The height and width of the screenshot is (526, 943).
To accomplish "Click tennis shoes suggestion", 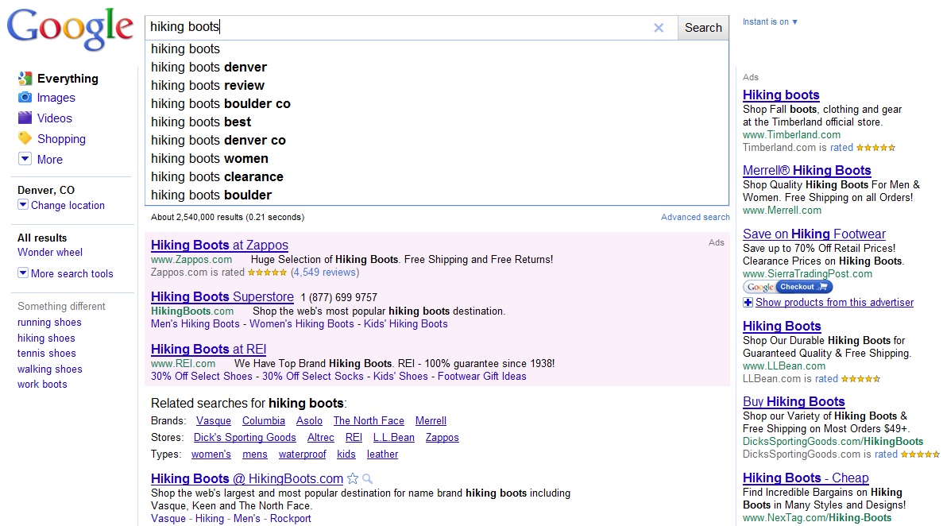I will [x=46, y=354].
